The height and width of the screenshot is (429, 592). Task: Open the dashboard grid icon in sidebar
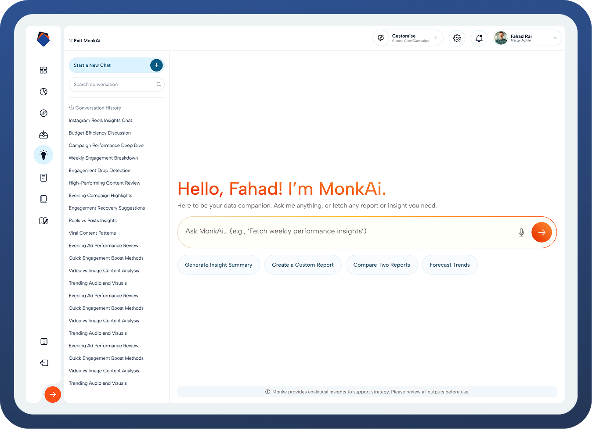point(43,70)
